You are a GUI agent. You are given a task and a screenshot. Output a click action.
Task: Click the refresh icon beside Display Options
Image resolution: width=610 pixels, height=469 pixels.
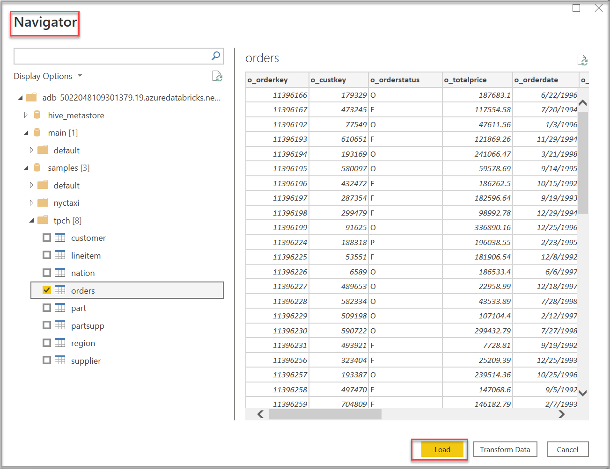coord(217,76)
